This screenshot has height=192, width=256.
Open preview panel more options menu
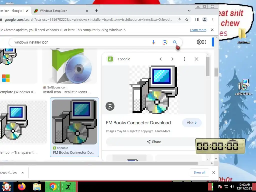point(184,59)
